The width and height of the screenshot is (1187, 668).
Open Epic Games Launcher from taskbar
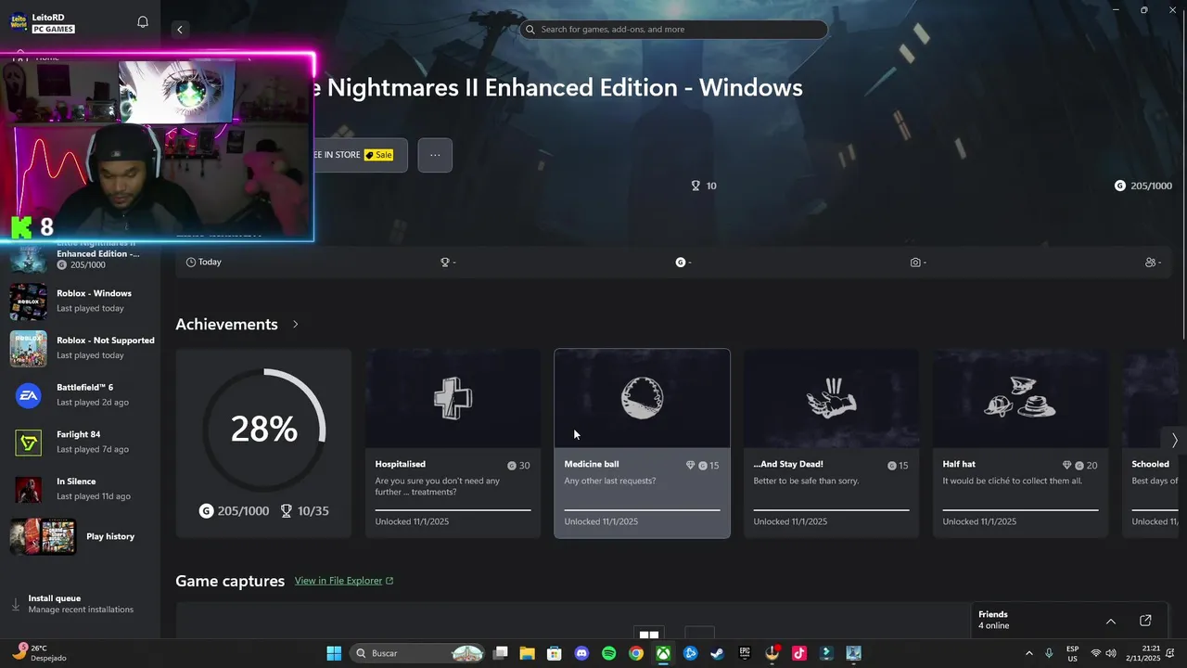pyautogui.click(x=745, y=653)
